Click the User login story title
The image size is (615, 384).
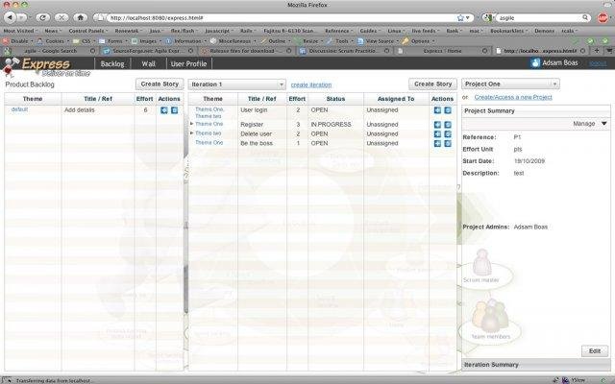[254, 110]
